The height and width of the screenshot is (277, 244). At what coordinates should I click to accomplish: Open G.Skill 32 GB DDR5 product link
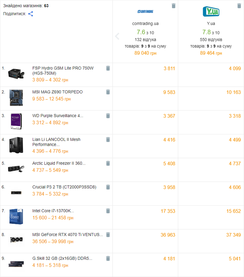pos(62,258)
